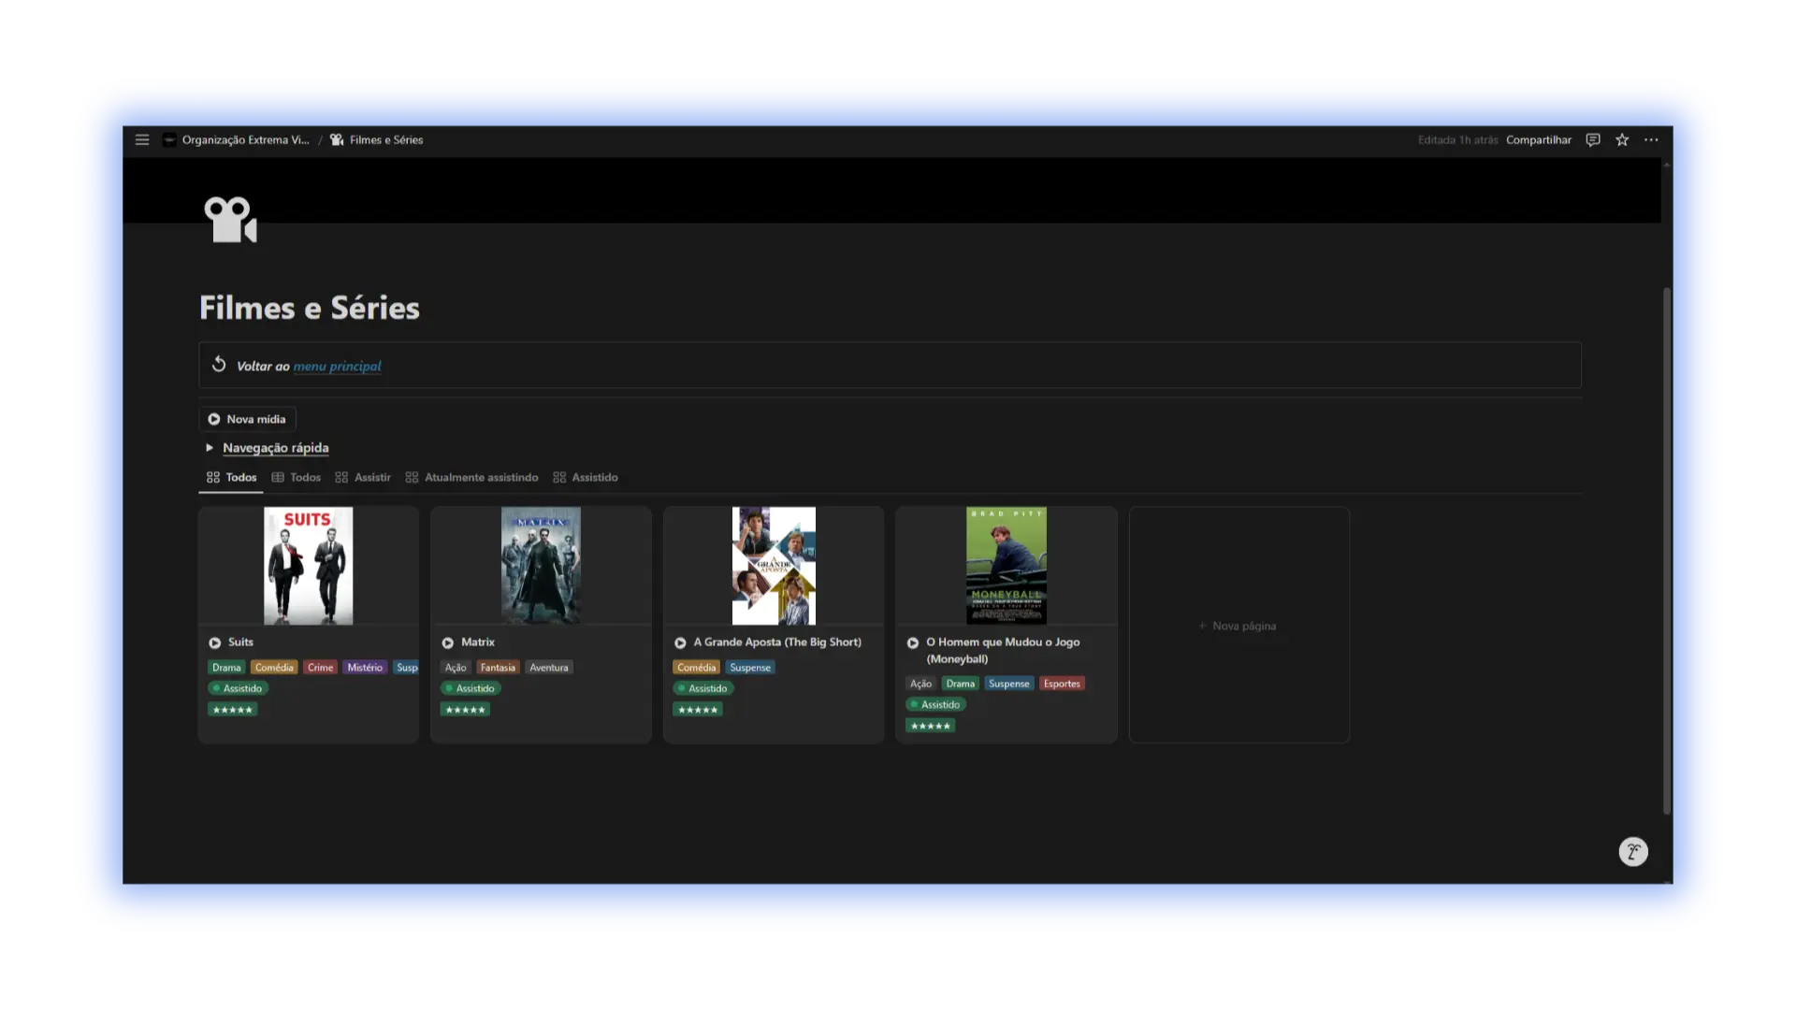Click the Compartilhar share button
The height and width of the screenshot is (1010, 1796).
click(1539, 139)
